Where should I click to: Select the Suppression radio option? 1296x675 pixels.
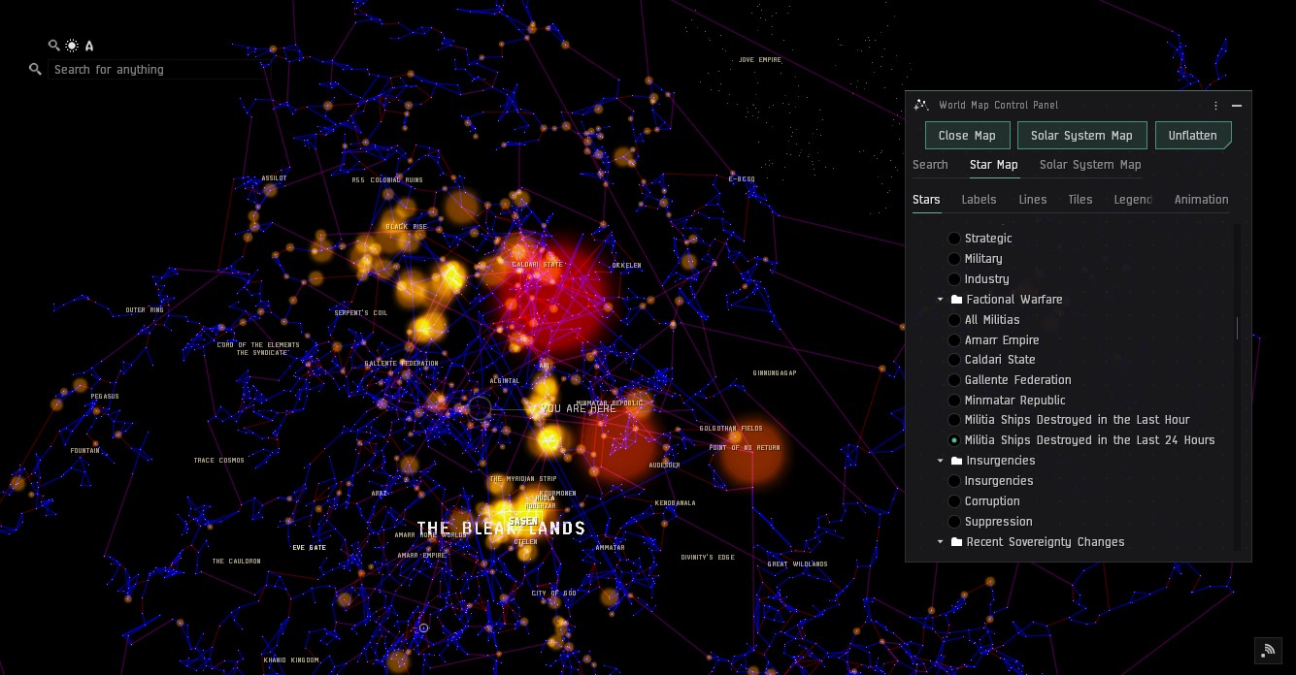954,522
